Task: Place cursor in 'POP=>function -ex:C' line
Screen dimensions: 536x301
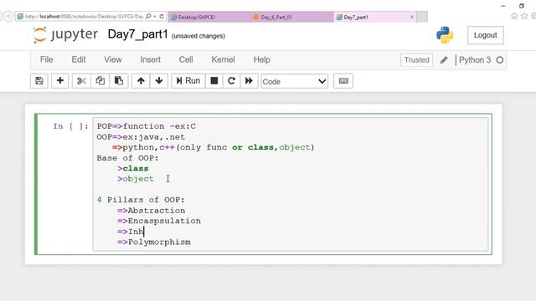Action: click(x=147, y=126)
